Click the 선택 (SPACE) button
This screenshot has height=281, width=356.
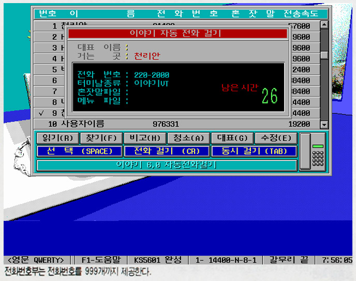click(80, 152)
